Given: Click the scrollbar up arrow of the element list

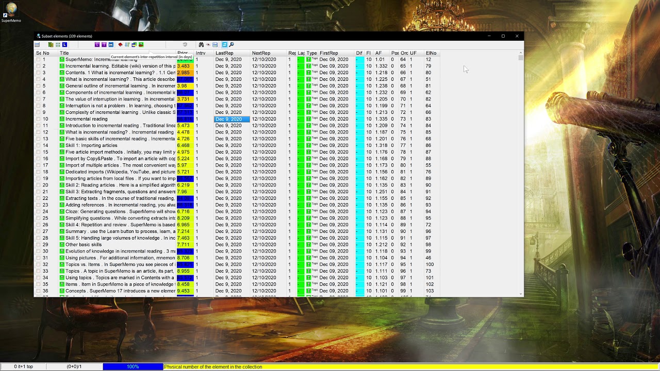Looking at the screenshot, I should tap(521, 53).
